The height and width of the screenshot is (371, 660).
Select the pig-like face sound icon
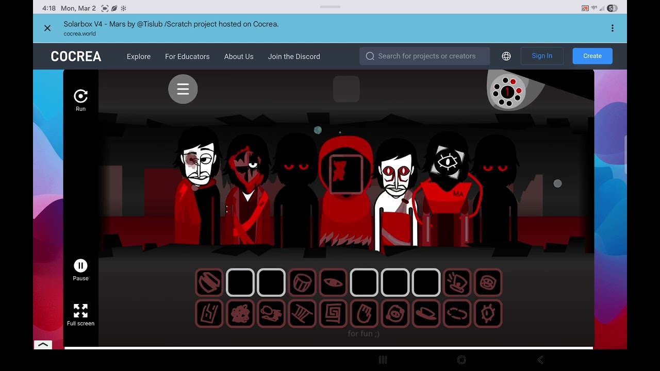pyautogui.click(x=395, y=313)
